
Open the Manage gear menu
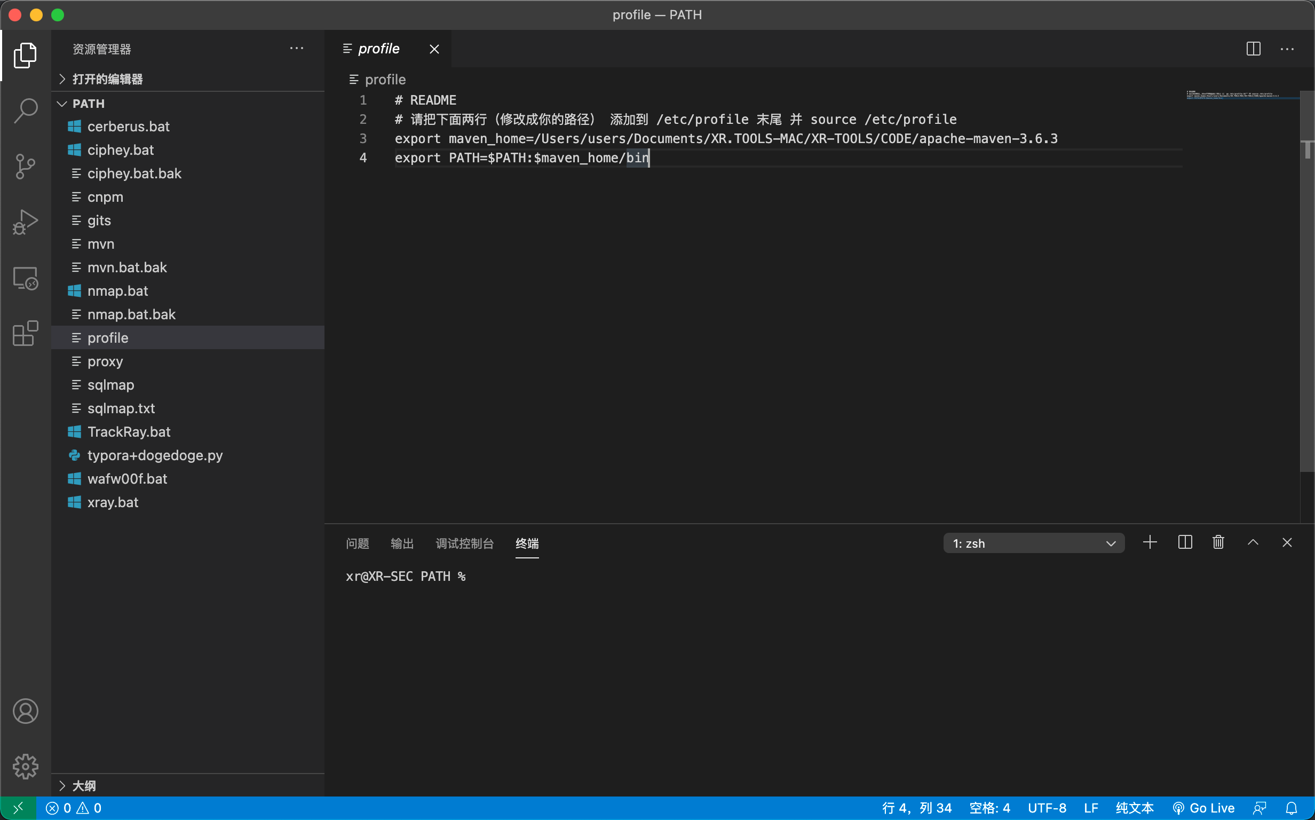point(25,766)
